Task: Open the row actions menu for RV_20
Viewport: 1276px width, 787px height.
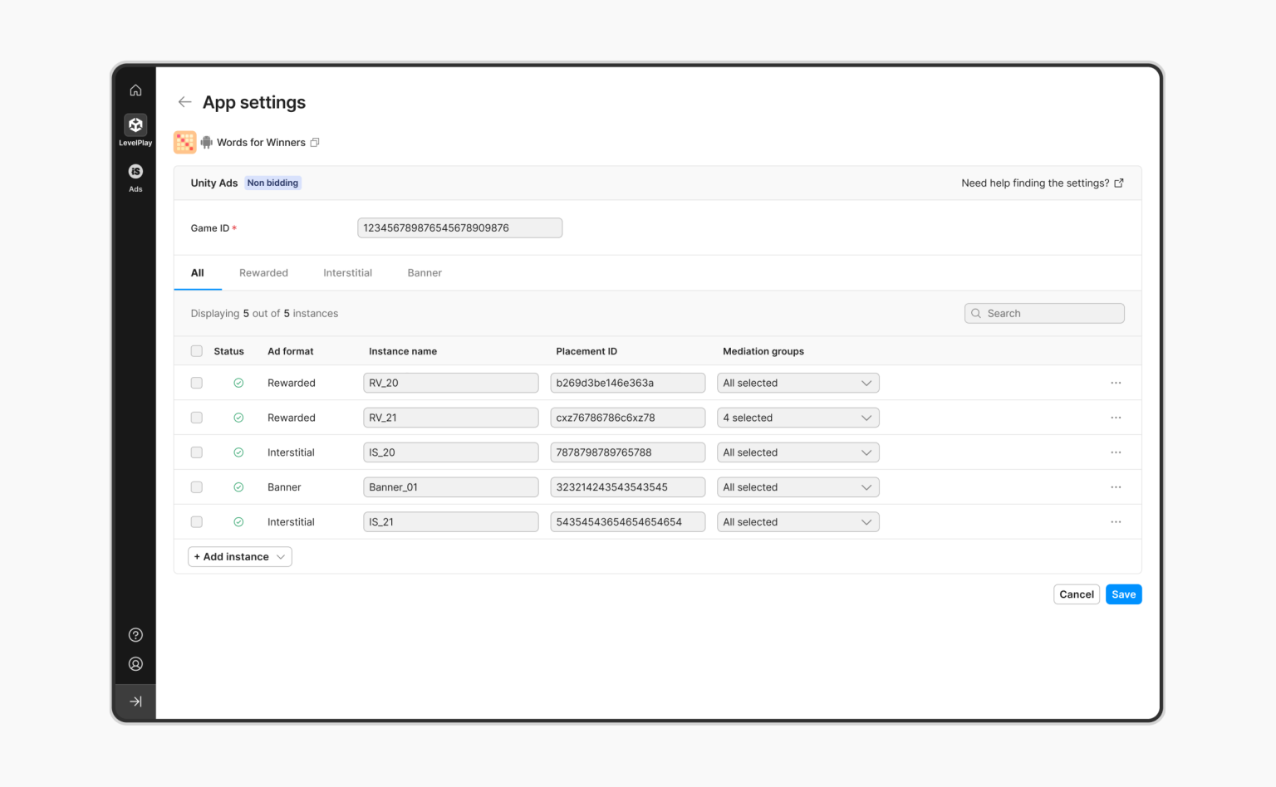Action: (1116, 383)
